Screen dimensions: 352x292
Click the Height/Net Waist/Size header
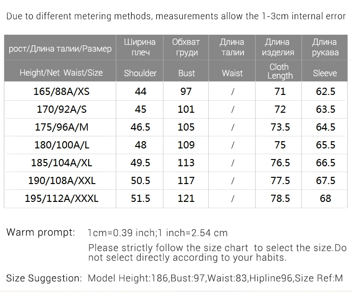coord(61,73)
